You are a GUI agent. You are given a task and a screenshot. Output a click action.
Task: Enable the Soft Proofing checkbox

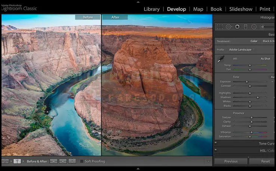(x=82, y=161)
